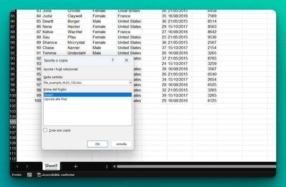Select row header 112
This screenshot has width=286, height=187.
coord(13,159)
